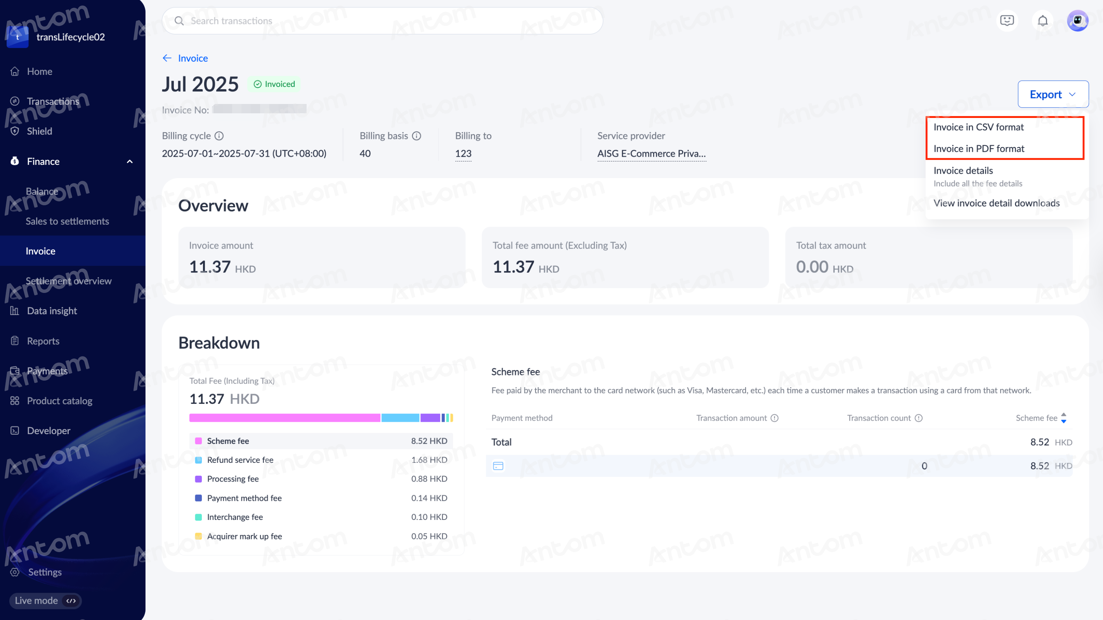
Task: Click the Data insight chart icon
Action: (15, 311)
